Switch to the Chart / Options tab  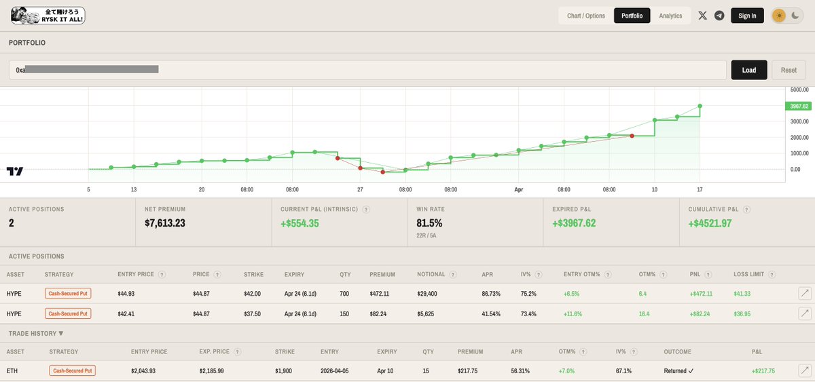[x=585, y=16]
